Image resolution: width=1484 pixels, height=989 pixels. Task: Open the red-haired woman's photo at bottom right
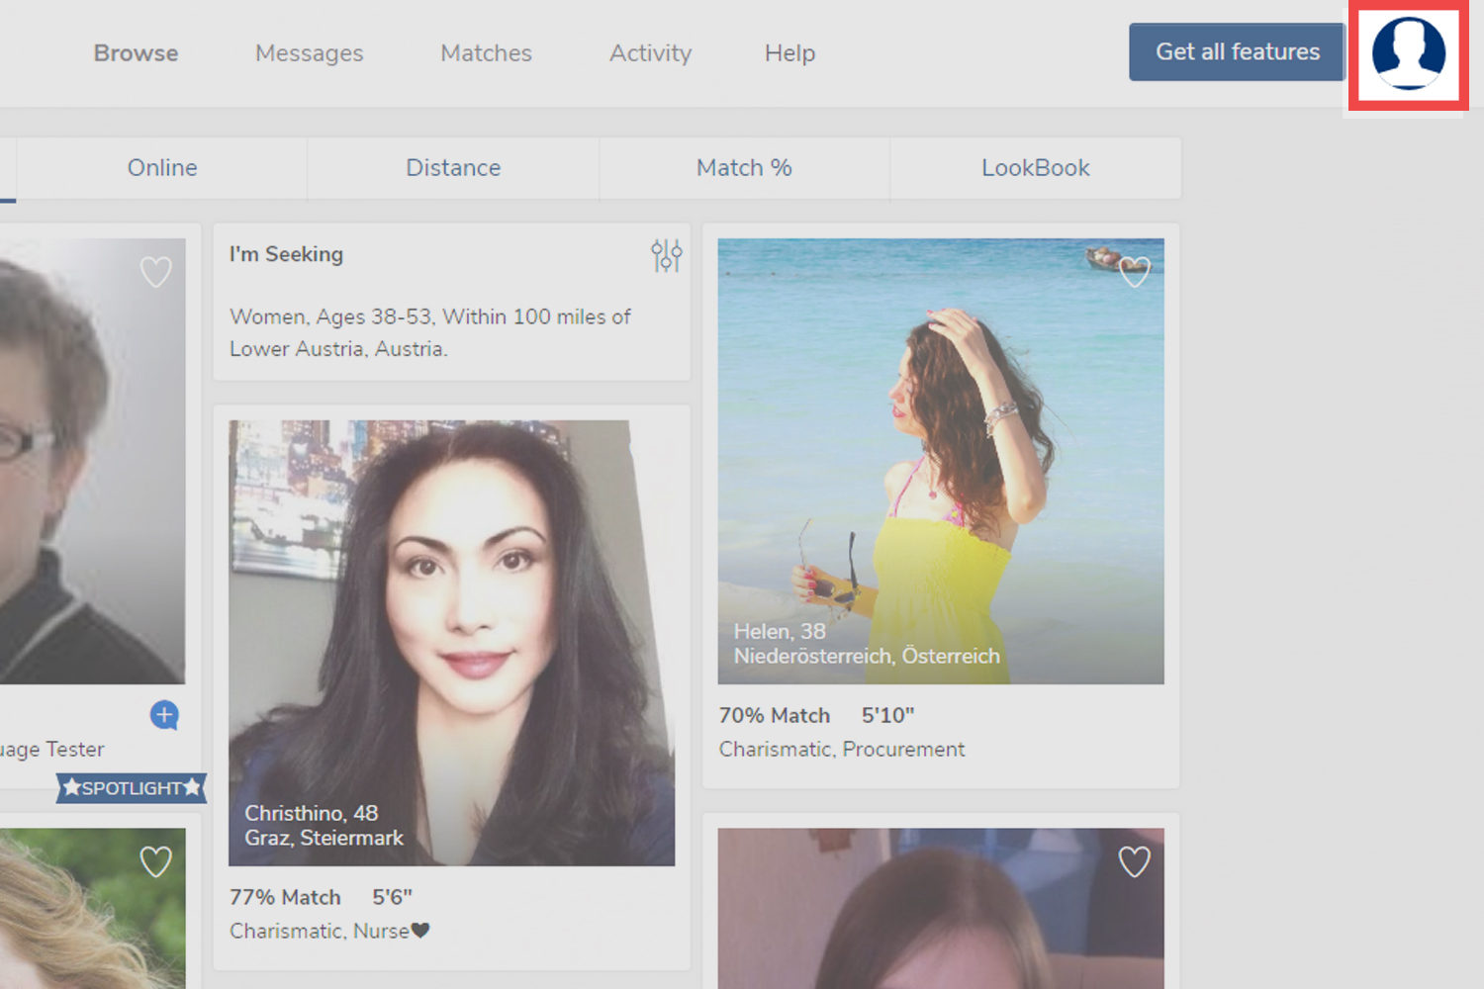coord(941,908)
